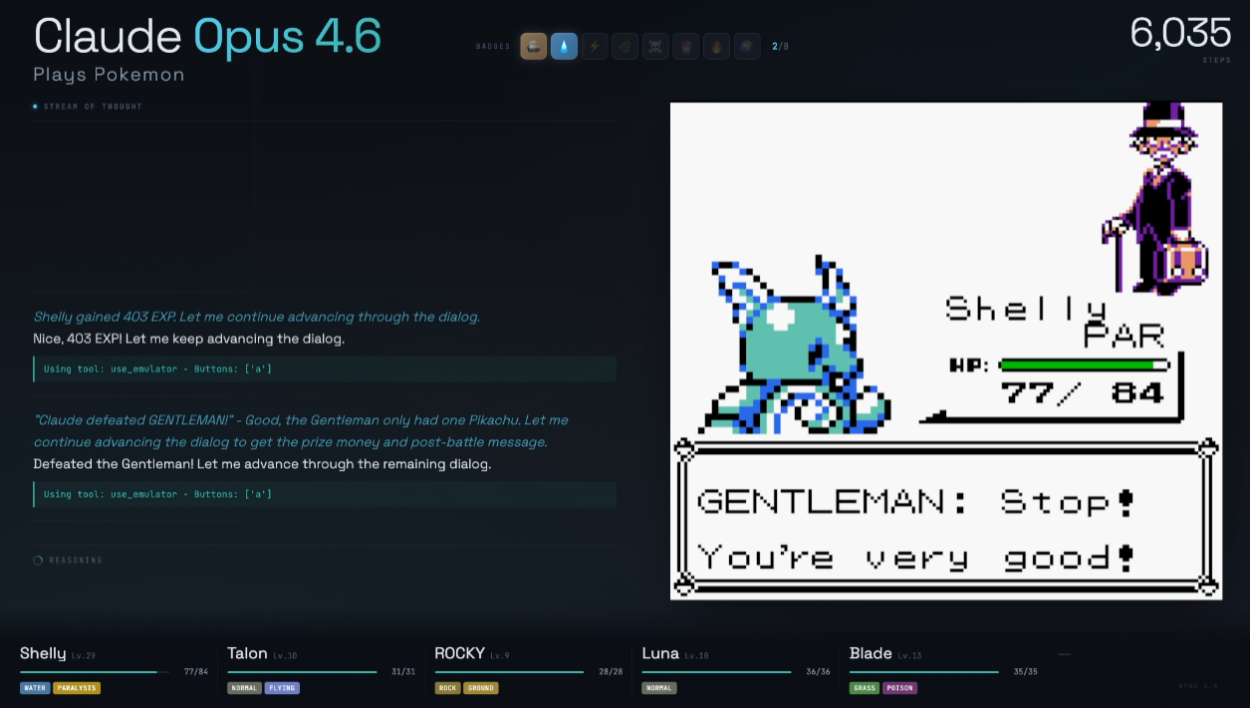Select the lightning bolt Thunder badge

pos(595,46)
